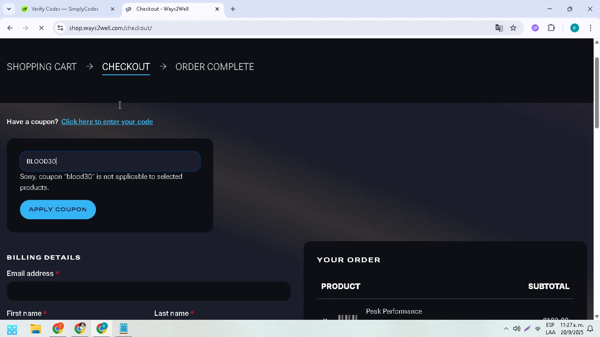600x337 pixels.
Task: Open the notifications bell icon
Action: click(x=590, y=329)
